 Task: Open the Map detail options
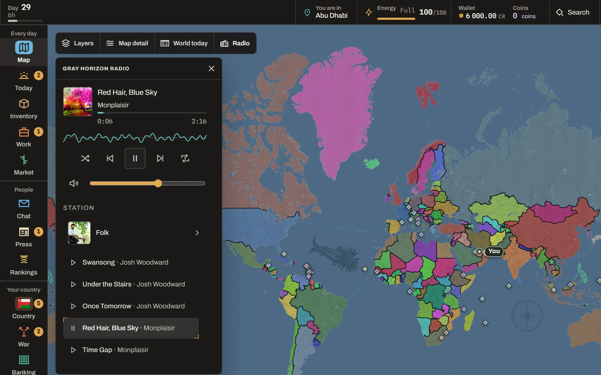(x=127, y=43)
